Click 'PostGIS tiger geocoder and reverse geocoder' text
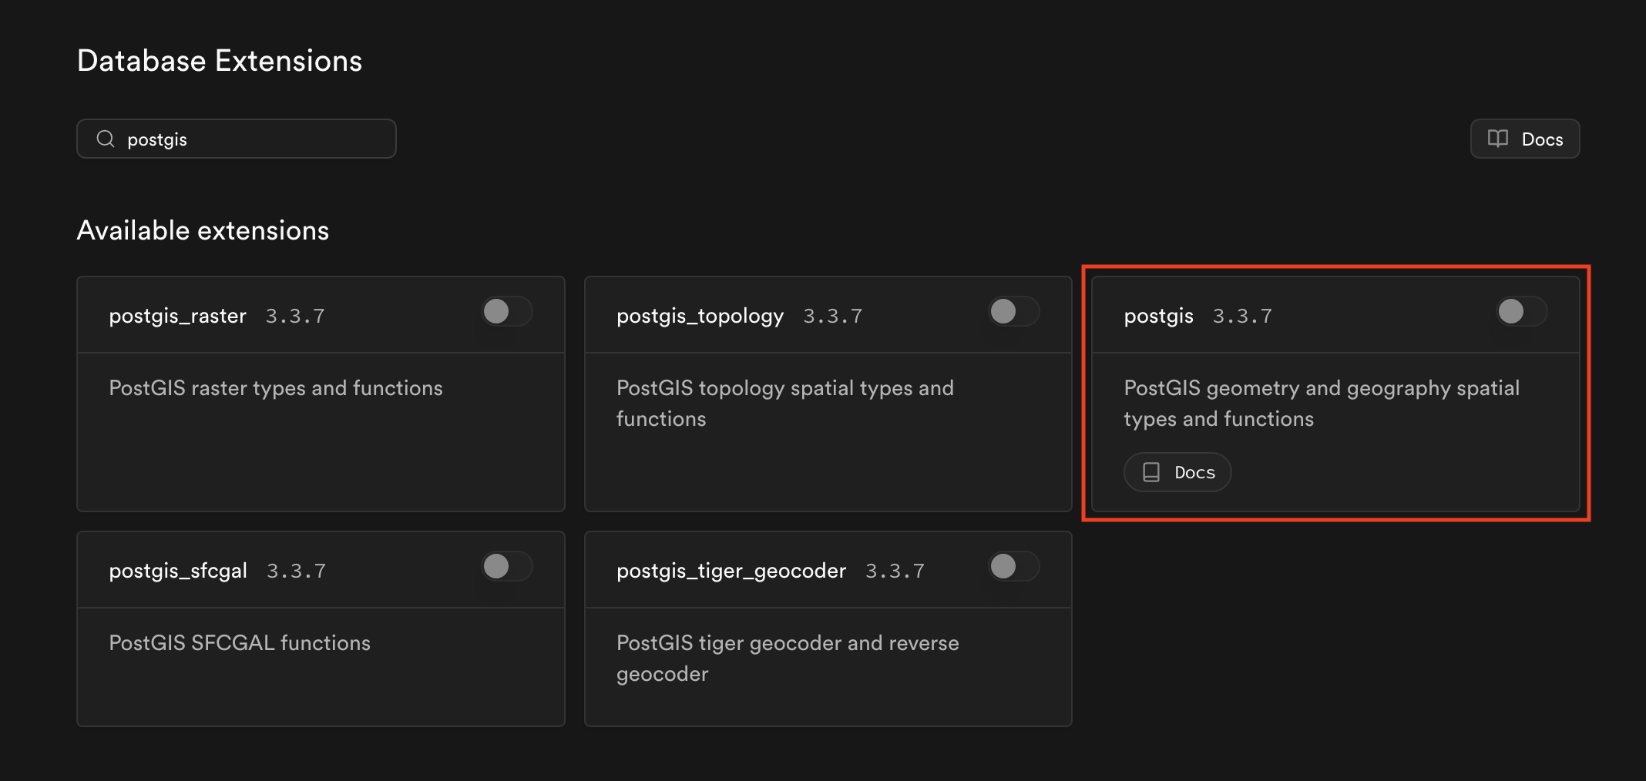The width and height of the screenshot is (1646, 781). pos(788,659)
